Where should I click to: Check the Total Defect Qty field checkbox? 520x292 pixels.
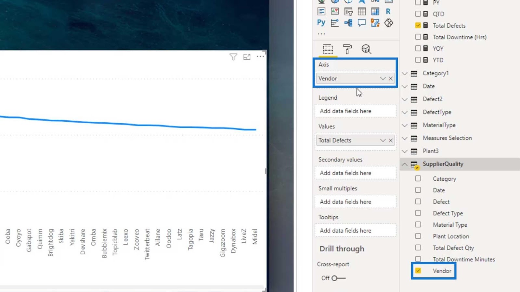point(418,248)
